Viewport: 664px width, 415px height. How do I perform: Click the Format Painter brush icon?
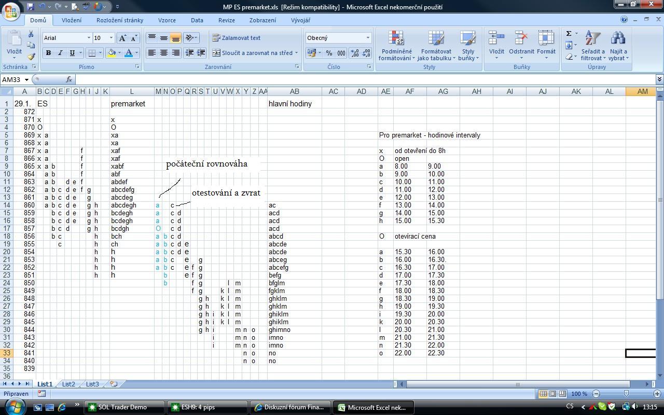31,57
